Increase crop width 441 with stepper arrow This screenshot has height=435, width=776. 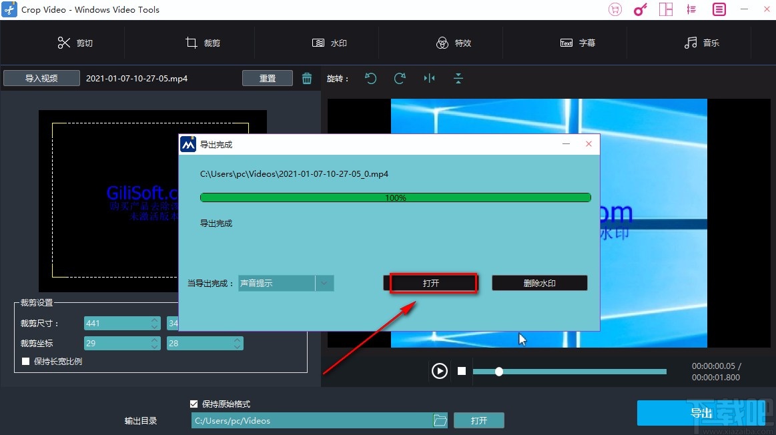pos(154,320)
